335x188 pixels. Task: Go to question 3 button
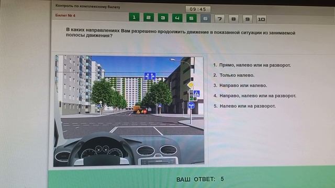(163, 18)
